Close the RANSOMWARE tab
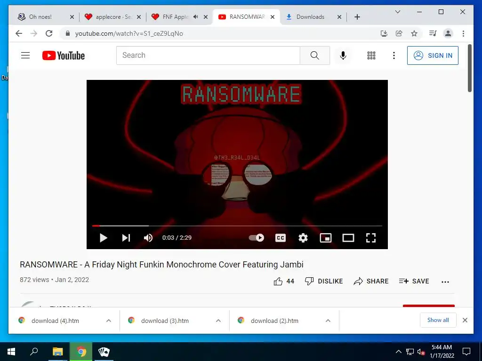 coord(273,17)
